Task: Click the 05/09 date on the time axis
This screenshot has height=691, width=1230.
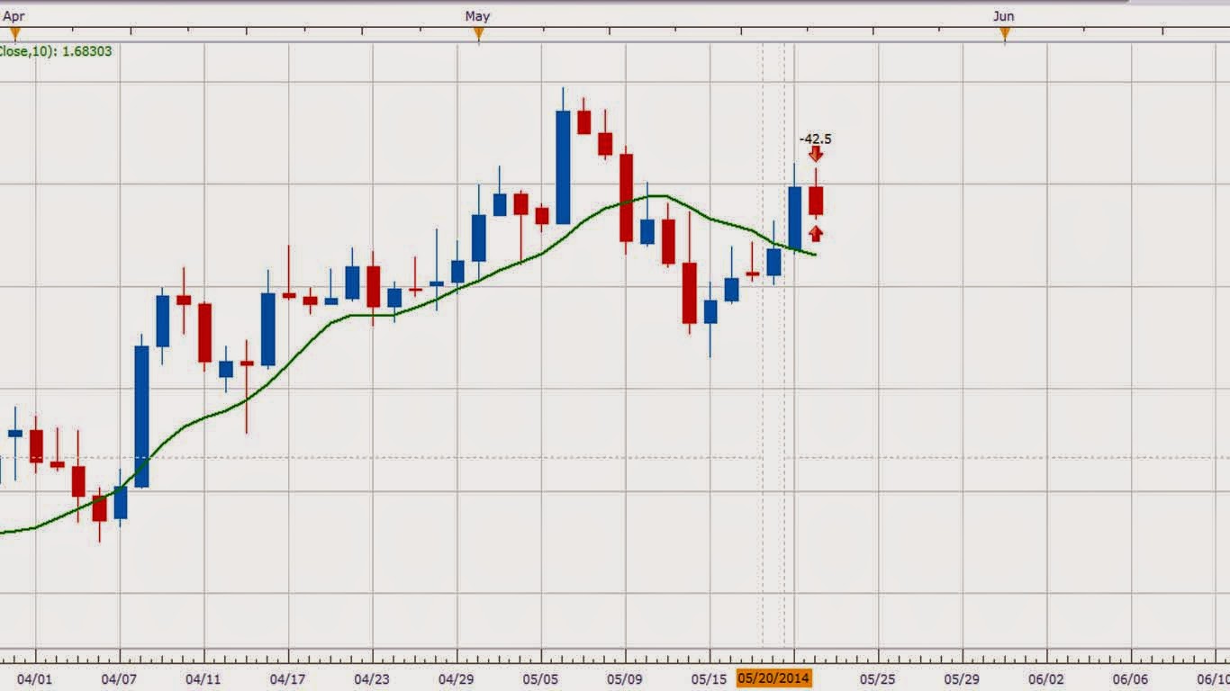Action: click(x=625, y=678)
